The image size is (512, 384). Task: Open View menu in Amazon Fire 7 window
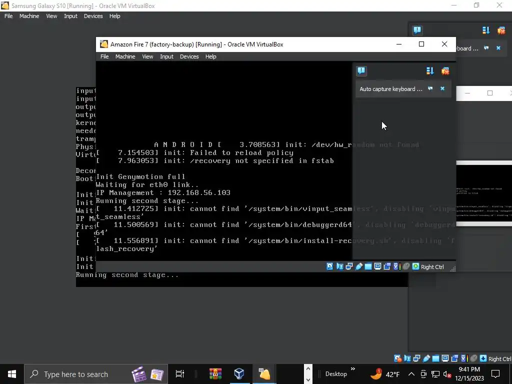click(x=147, y=56)
